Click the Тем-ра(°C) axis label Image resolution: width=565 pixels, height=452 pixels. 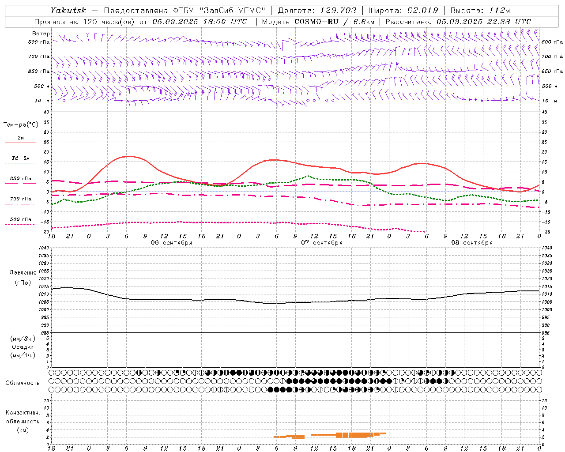tap(21, 125)
